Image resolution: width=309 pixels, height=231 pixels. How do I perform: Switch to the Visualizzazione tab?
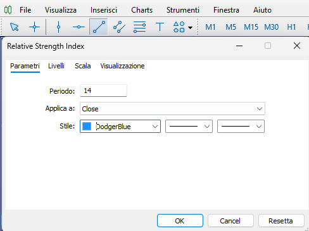122,66
